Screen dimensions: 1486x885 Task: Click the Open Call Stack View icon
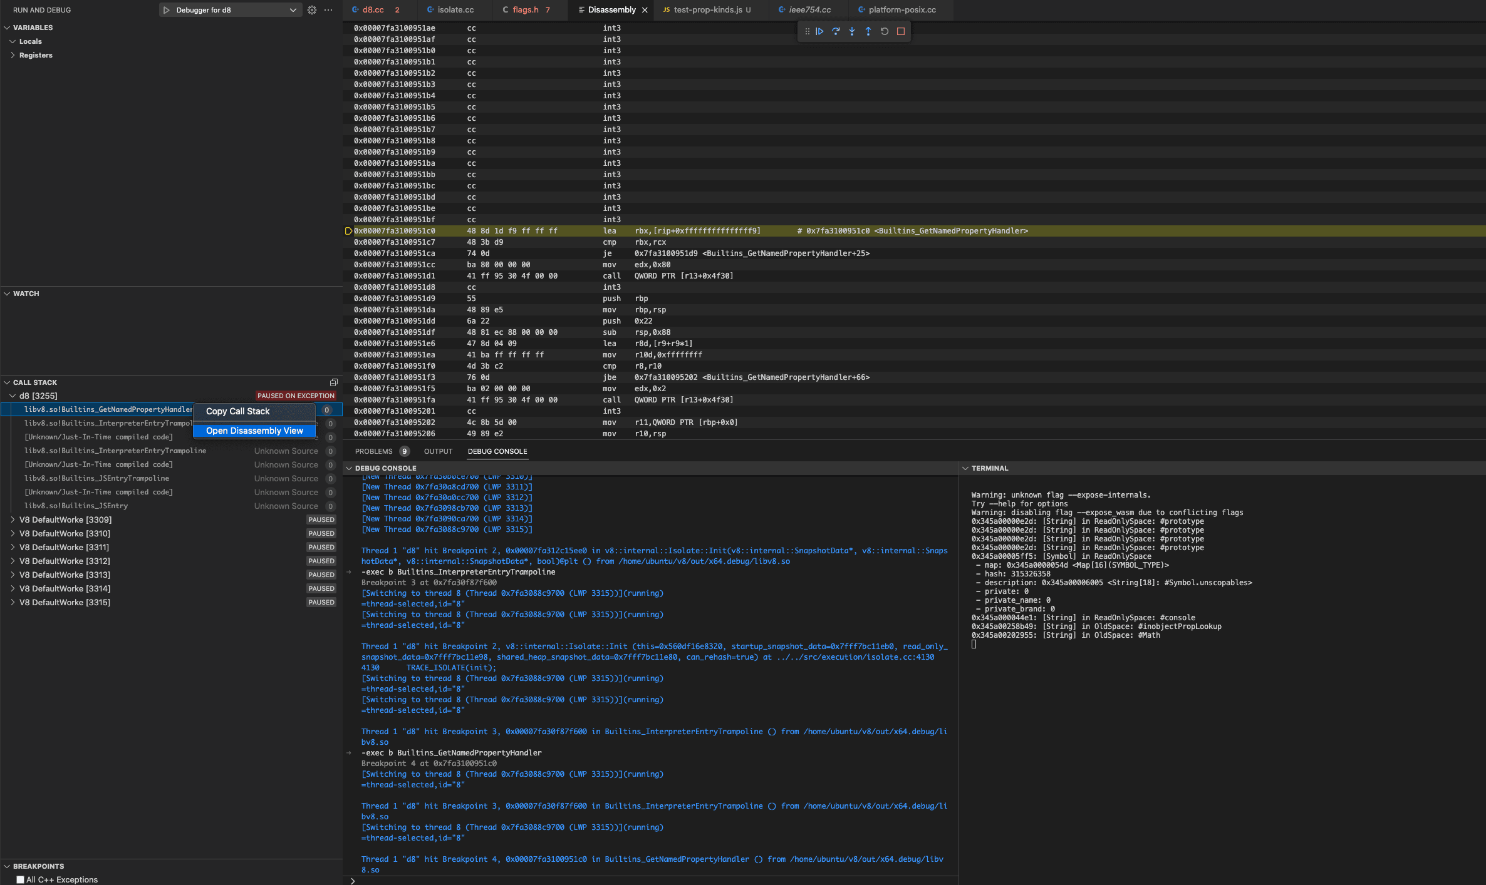[333, 382]
